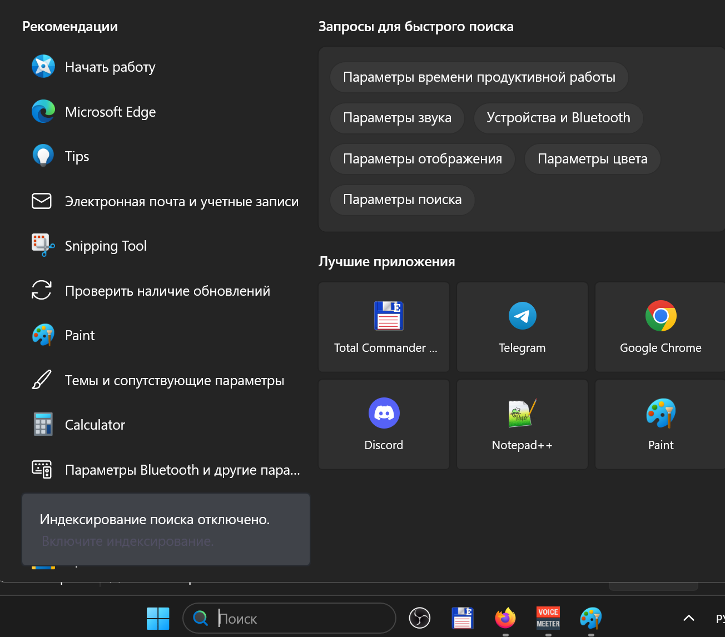
Task: Select the Параметры цвета chip
Action: click(593, 159)
